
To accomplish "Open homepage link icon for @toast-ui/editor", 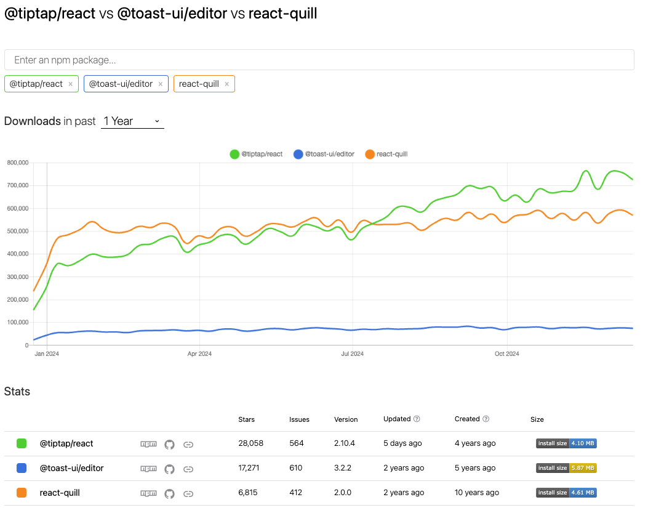I will [x=188, y=469].
